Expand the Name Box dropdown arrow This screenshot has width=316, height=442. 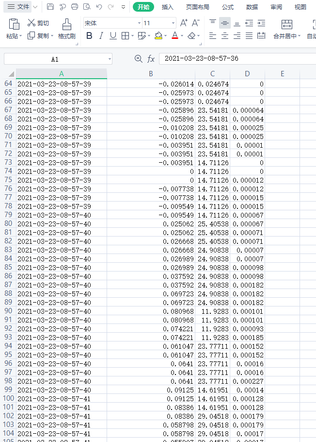click(x=110, y=59)
